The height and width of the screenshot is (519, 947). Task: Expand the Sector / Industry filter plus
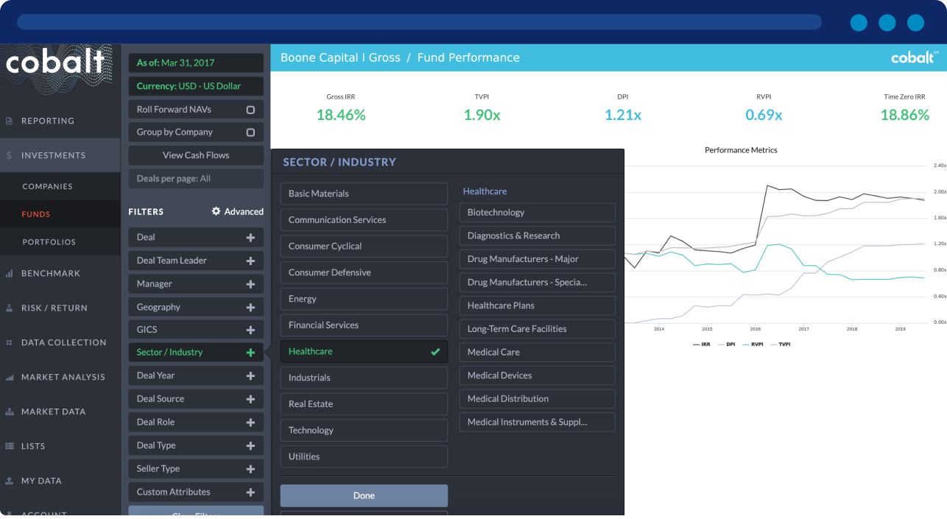click(250, 353)
